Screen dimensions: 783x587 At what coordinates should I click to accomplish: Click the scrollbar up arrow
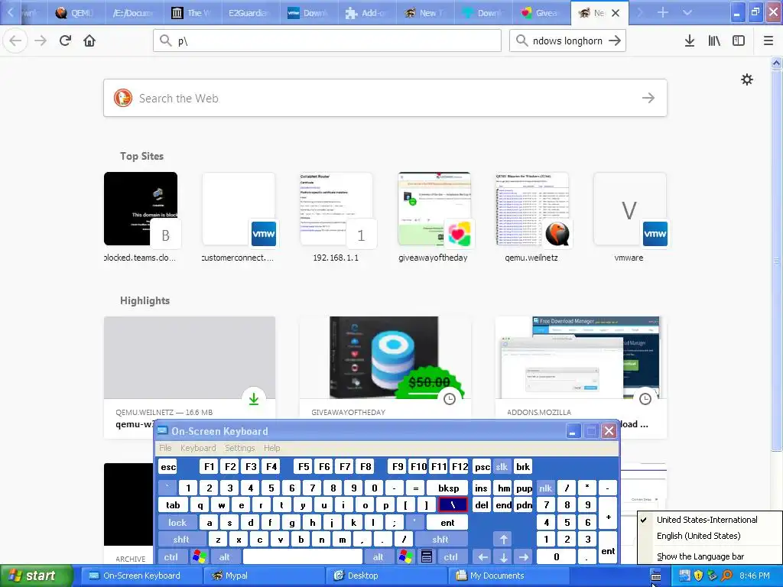776,63
